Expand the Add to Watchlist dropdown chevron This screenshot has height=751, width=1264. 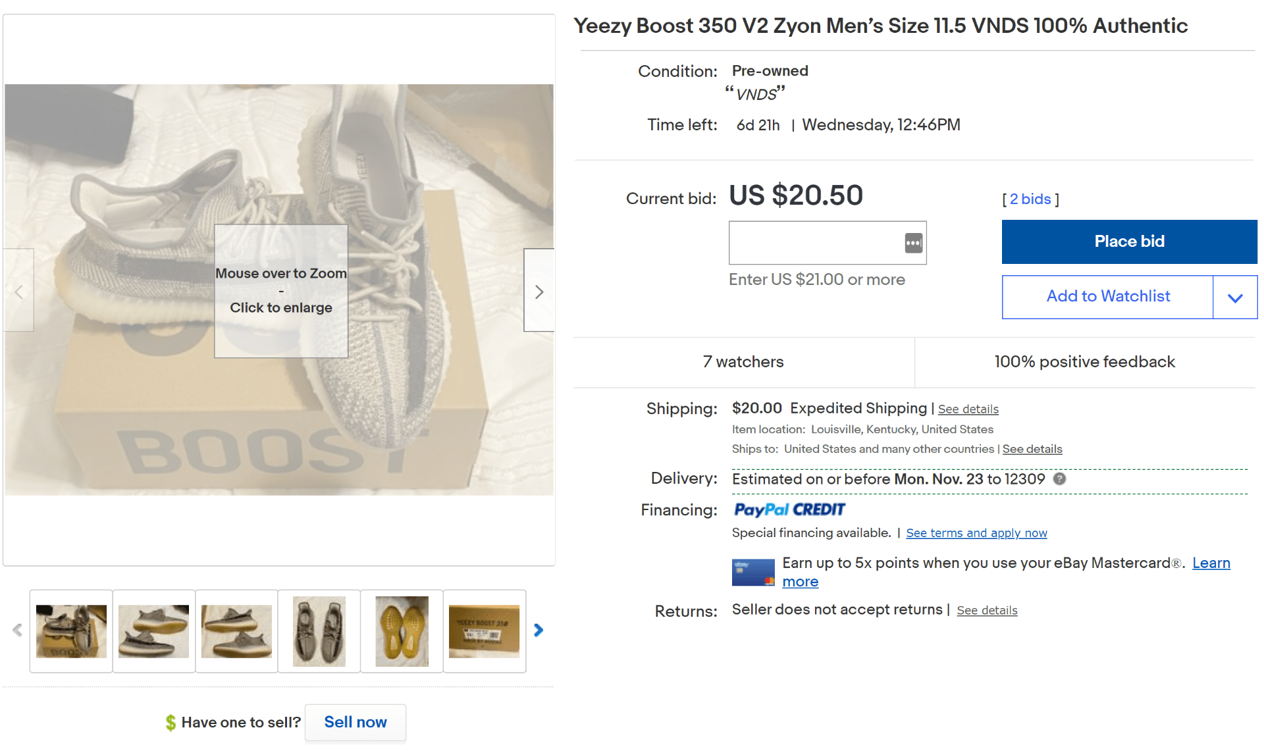coord(1235,296)
